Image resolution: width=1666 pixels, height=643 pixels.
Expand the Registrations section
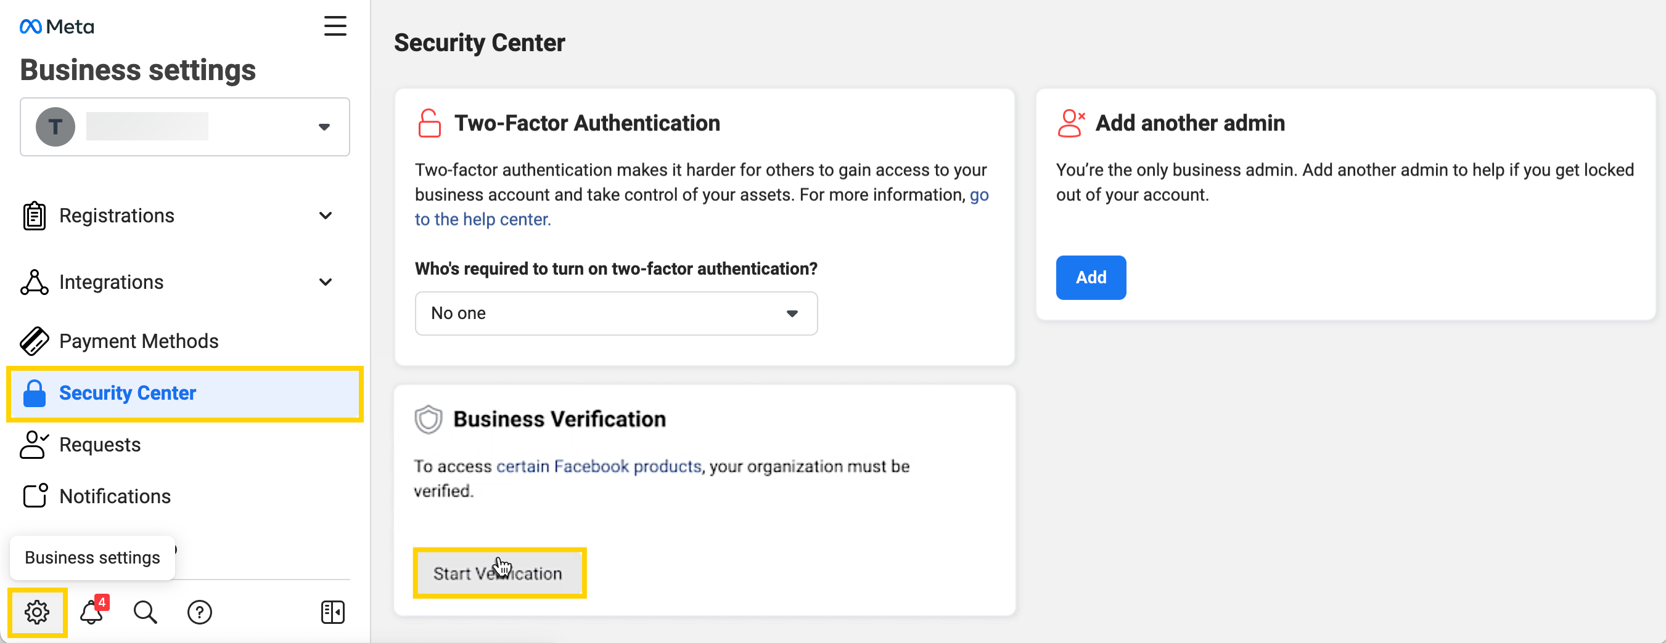[326, 215]
